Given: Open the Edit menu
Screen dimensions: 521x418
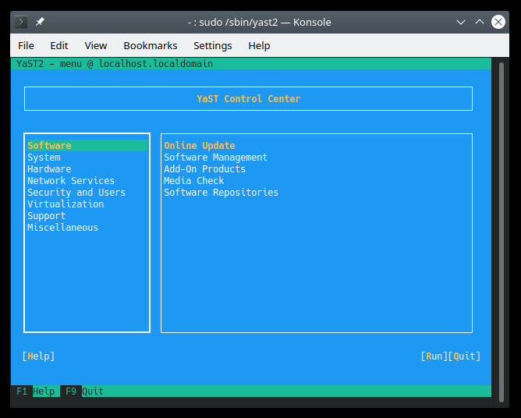Looking at the screenshot, I should point(58,45).
